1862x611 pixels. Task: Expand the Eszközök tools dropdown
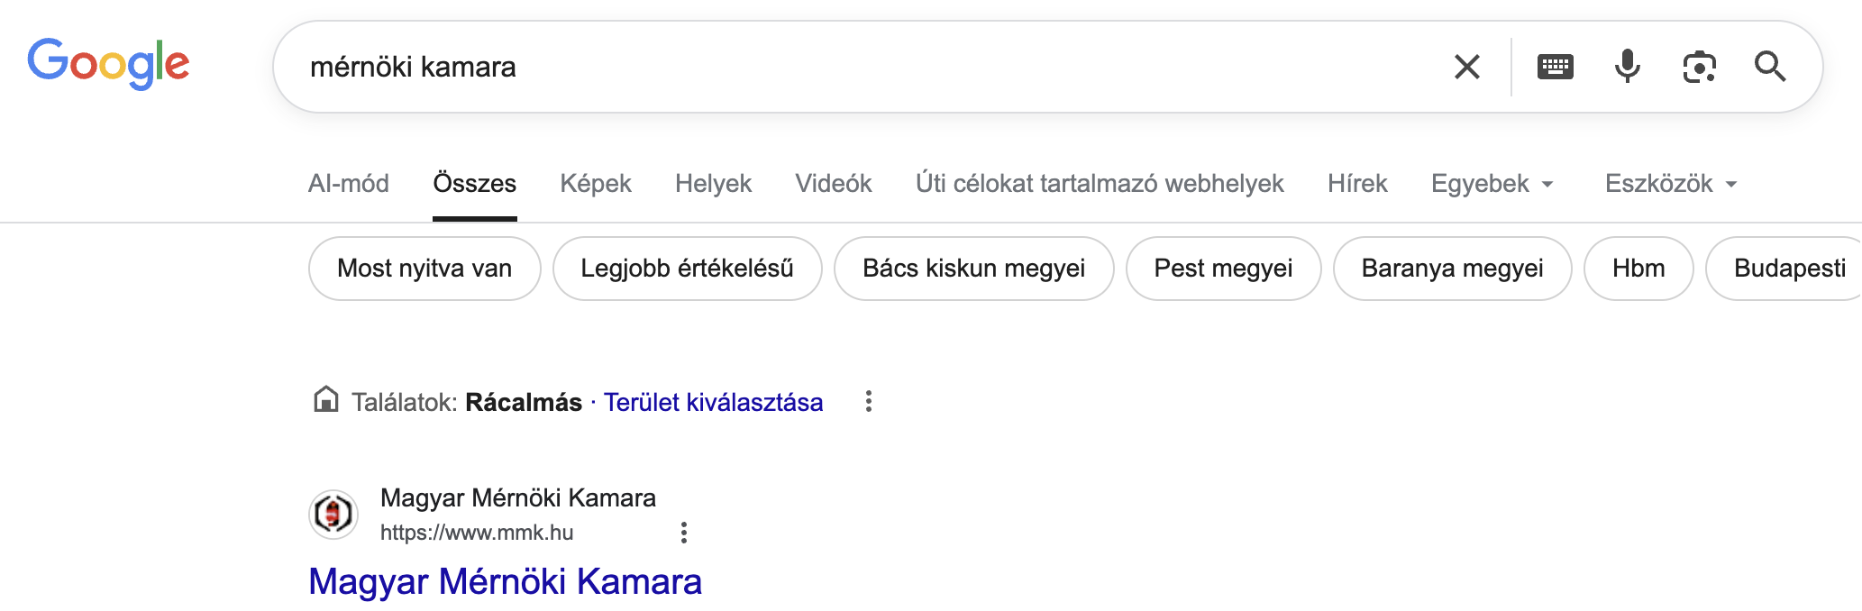pyautogui.click(x=1670, y=184)
